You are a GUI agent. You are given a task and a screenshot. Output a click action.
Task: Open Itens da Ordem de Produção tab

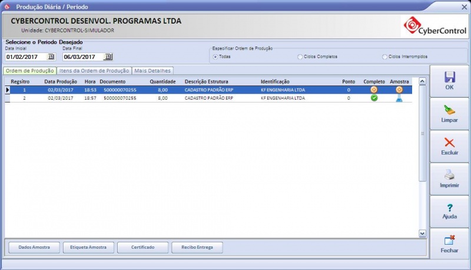[94, 71]
